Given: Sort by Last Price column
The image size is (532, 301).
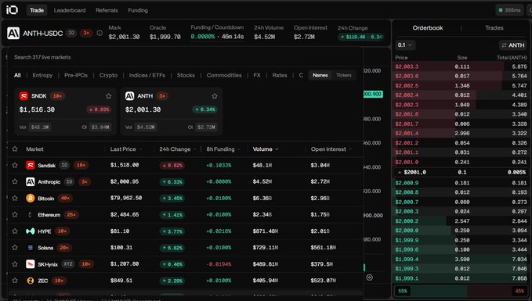Looking at the screenshot, I should pos(126,149).
